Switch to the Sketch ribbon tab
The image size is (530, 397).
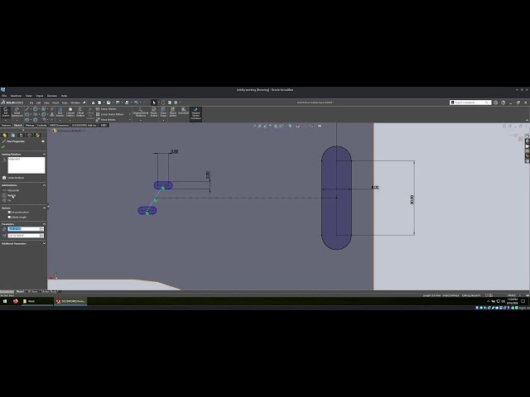pyautogui.click(x=18, y=125)
